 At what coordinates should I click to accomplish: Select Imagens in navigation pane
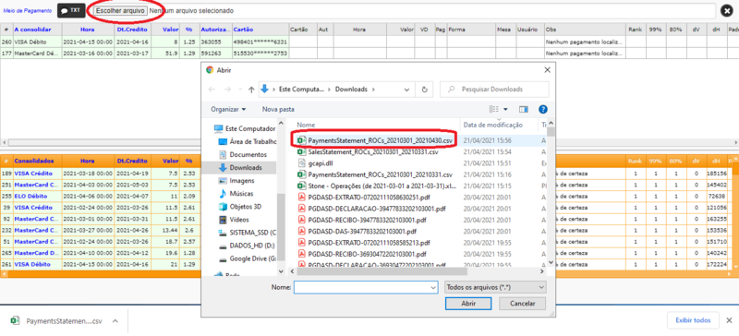pyautogui.click(x=236, y=181)
